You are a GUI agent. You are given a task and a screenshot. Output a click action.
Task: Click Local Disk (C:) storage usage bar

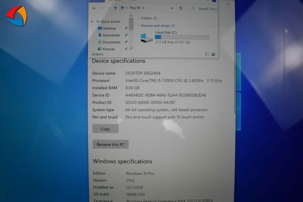[x=182, y=37]
